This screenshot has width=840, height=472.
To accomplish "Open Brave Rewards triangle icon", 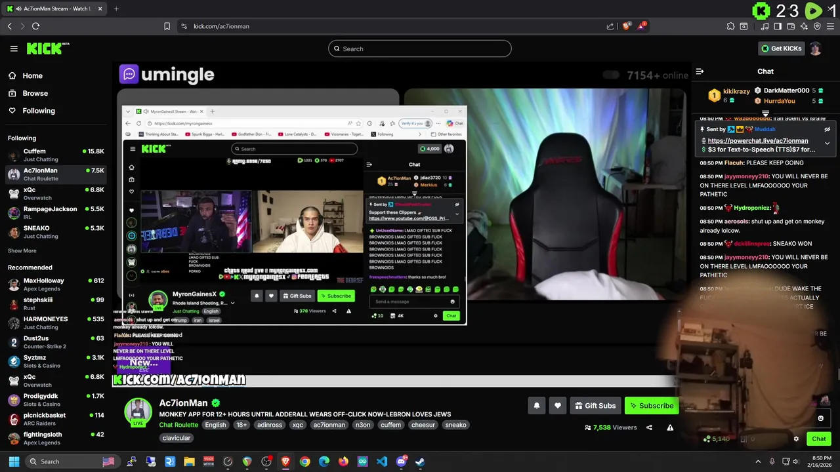I will (642, 26).
